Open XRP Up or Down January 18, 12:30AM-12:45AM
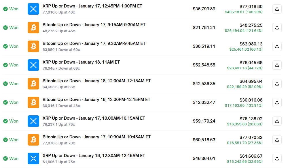288x168 pixels. point(94,156)
